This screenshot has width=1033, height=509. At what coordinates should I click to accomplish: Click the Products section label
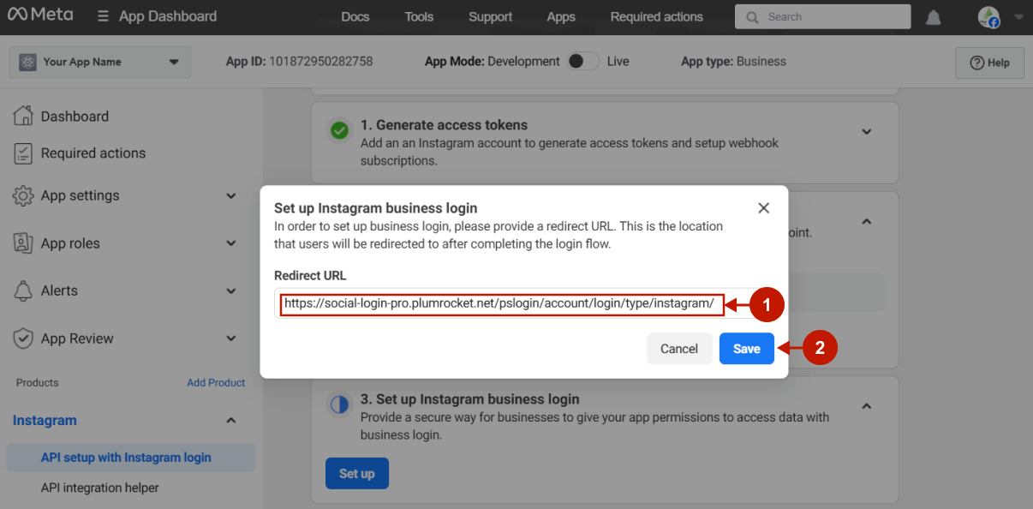[x=38, y=383]
